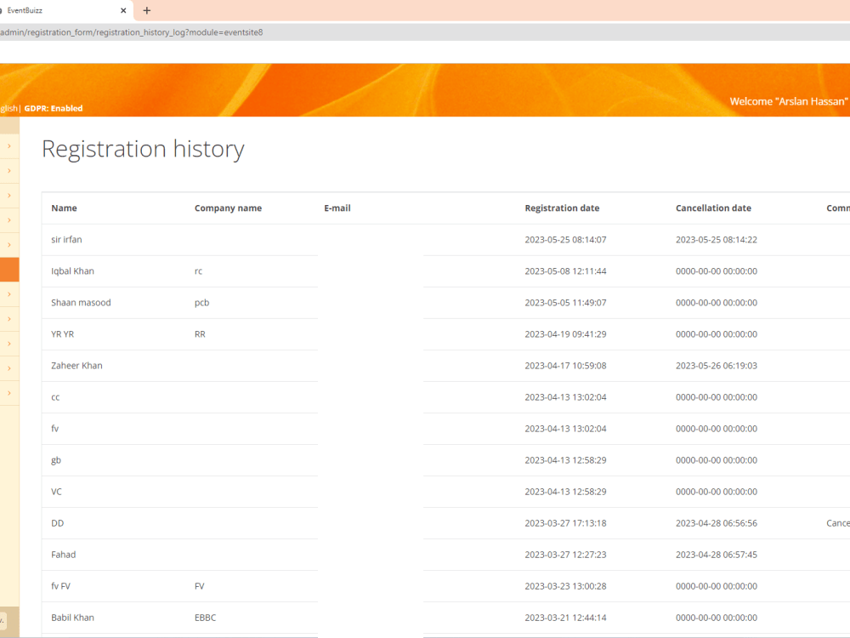The height and width of the screenshot is (638, 850).
Task: Click registration date 2023-04-19 09:41:29
Action: point(565,334)
